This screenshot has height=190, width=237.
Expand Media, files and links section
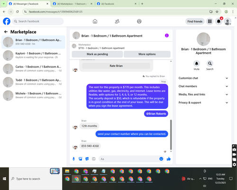click(203, 95)
